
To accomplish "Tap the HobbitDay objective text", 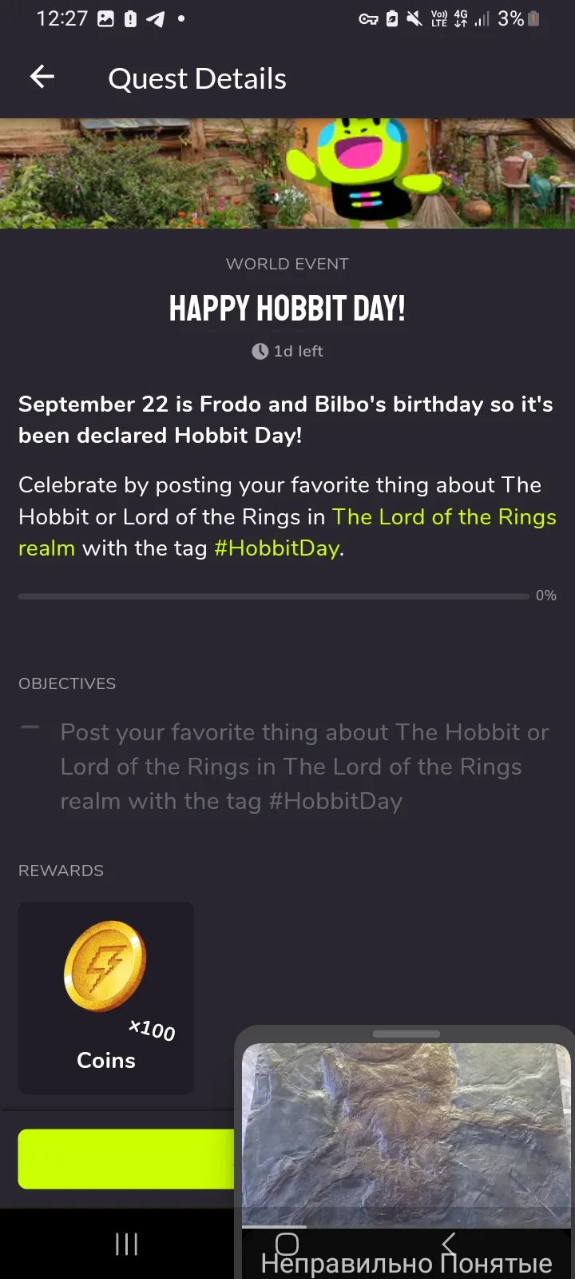I will 304,767.
